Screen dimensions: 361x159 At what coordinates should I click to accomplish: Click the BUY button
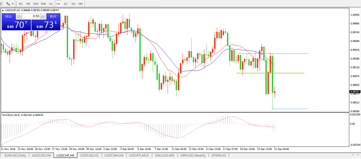pyautogui.click(x=53, y=16)
